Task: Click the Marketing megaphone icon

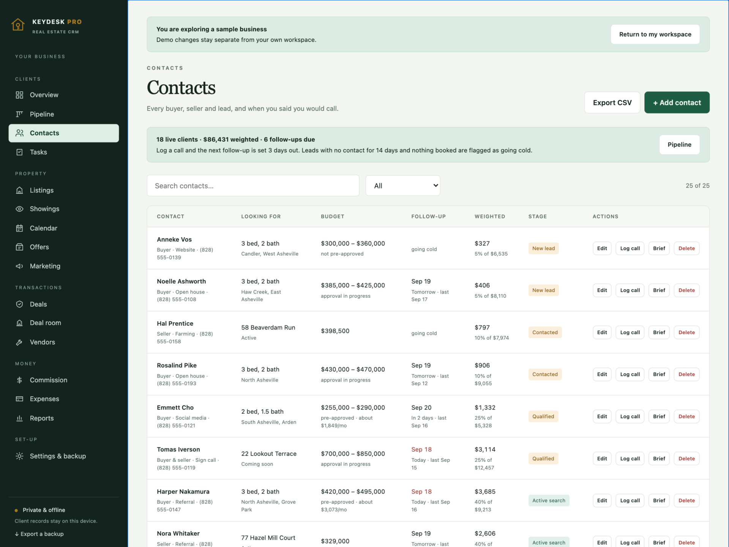Action: point(19,266)
